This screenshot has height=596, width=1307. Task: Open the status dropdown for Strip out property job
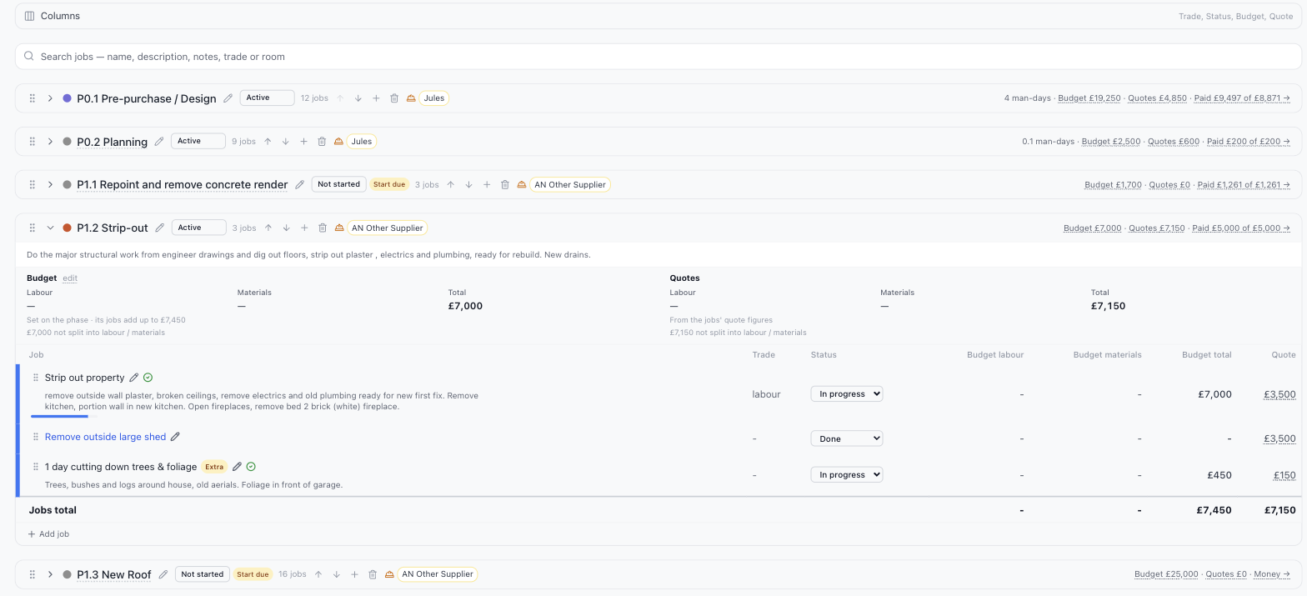tap(847, 394)
